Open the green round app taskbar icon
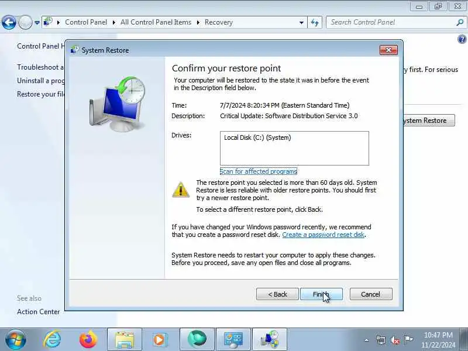468x351 pixels. click(197, 340)
